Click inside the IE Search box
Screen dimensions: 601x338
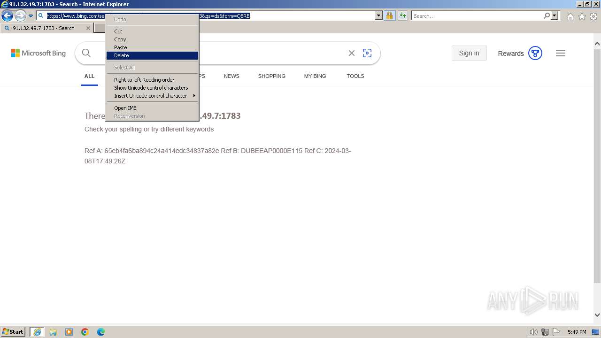click(x=477, y=15)
